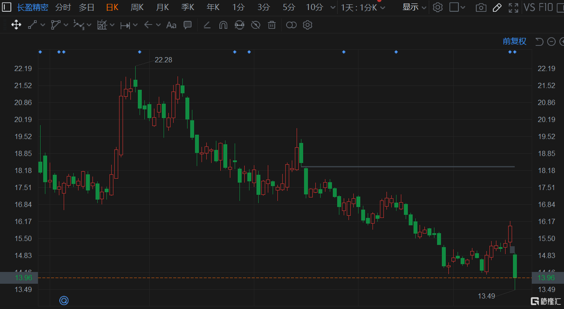Click the 长盈精密 stock name
Viewport: 564px width, 309px height.
33,7
